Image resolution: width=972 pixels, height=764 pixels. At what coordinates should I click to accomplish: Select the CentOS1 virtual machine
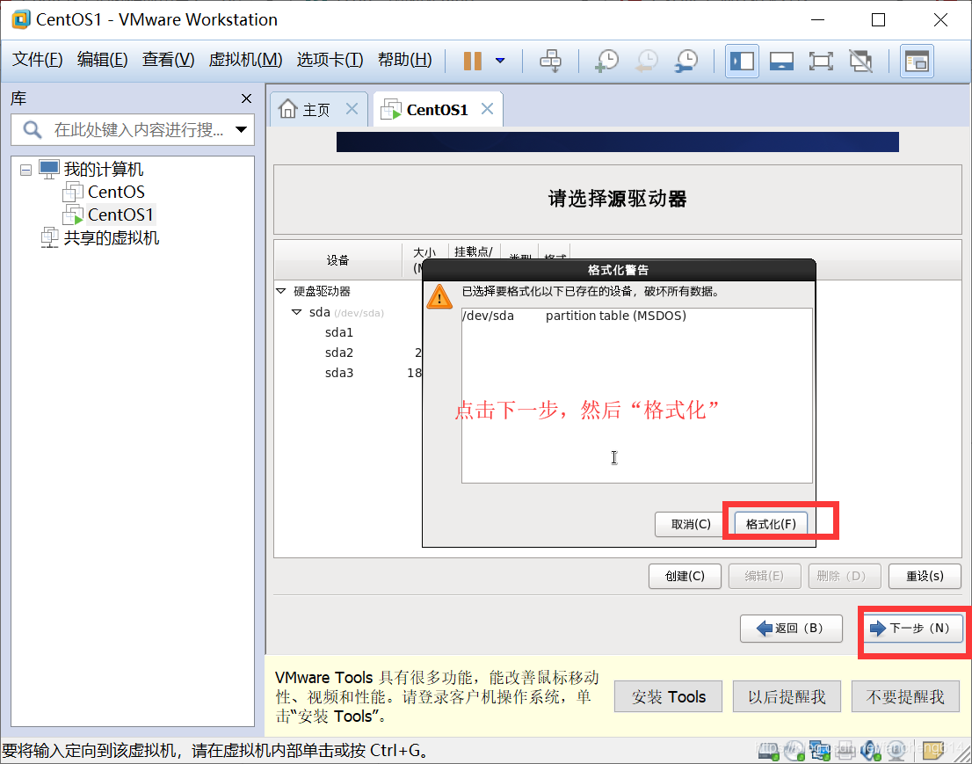[x=120, y=215]
